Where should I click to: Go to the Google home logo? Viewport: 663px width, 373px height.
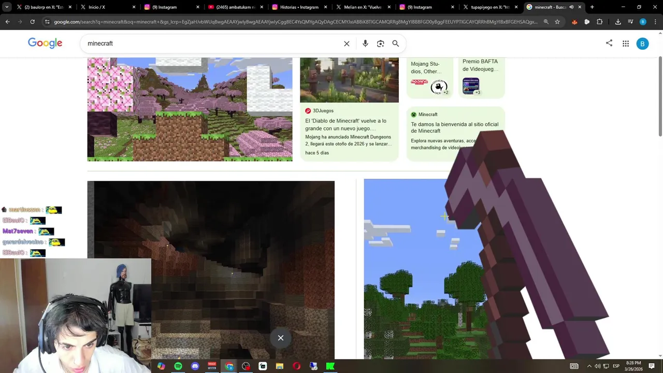click(45, 44)
